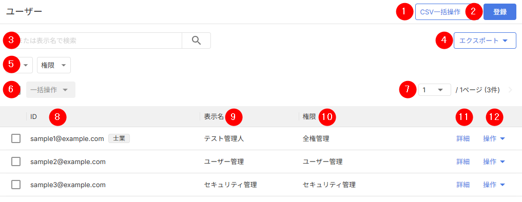Open the エクスポート dropdown

[485, 41]
